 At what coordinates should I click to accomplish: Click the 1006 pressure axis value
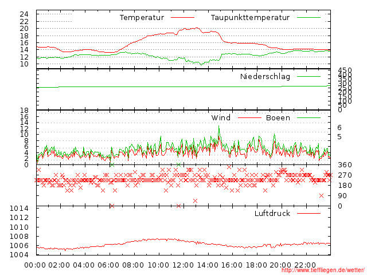pos(19,246)
